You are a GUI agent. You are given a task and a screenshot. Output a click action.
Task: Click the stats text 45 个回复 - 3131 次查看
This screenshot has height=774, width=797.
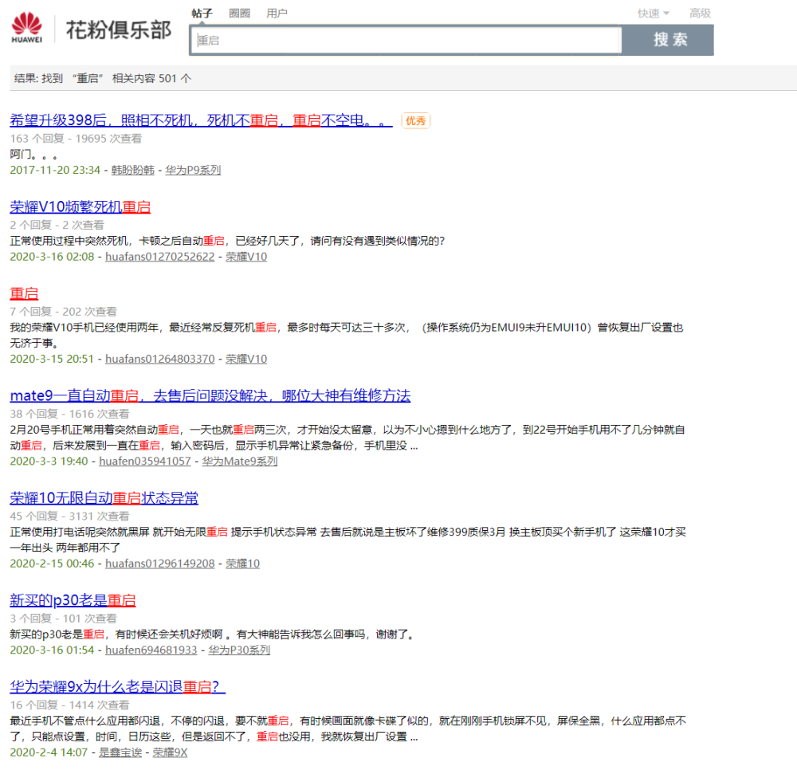click(x=69, y=516)
